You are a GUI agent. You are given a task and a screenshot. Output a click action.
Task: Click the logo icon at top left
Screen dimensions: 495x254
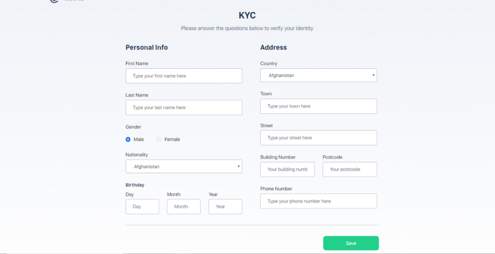[x=54, y=1]
